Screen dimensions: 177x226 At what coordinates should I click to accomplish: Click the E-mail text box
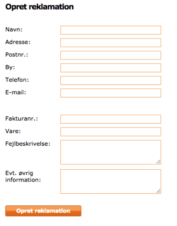[x=111, y=93]
